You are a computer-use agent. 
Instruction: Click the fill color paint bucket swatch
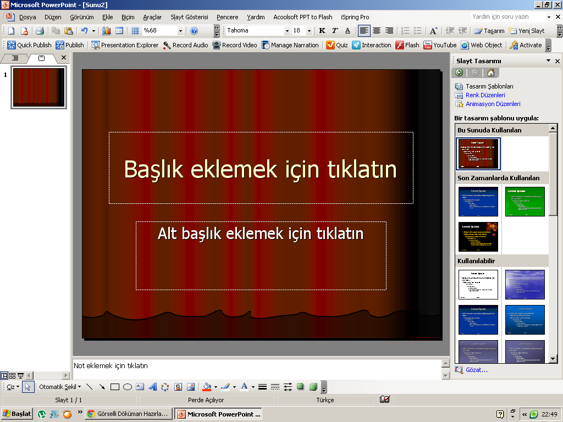(207, 387)
